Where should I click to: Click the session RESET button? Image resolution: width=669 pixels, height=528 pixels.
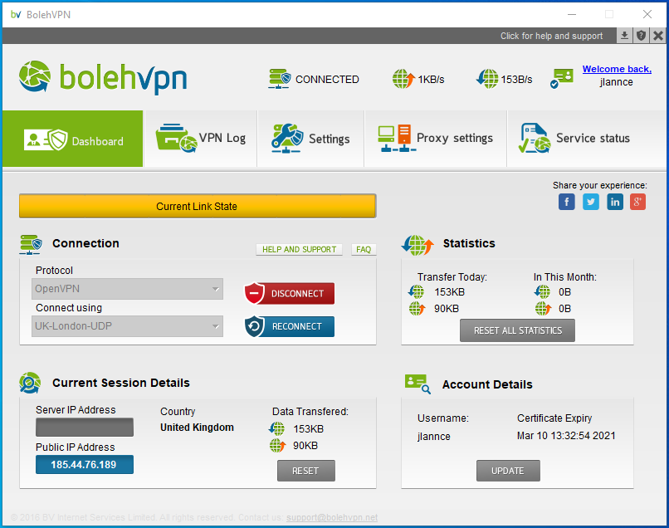coord(306,471)
